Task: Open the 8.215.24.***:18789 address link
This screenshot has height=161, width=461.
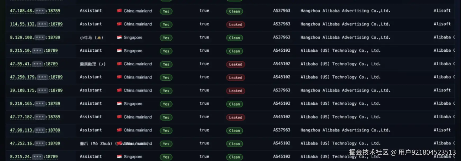Action: (34, 156)
